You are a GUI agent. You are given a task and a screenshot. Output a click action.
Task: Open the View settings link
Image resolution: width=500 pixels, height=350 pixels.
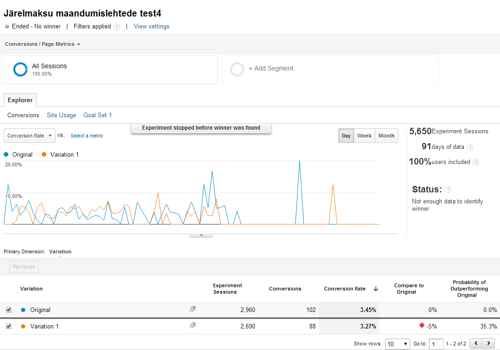151,27
